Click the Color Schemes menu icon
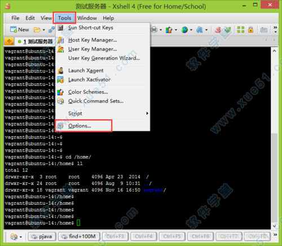The height and width of the screenshot is (246, 282). pos(60,92)
